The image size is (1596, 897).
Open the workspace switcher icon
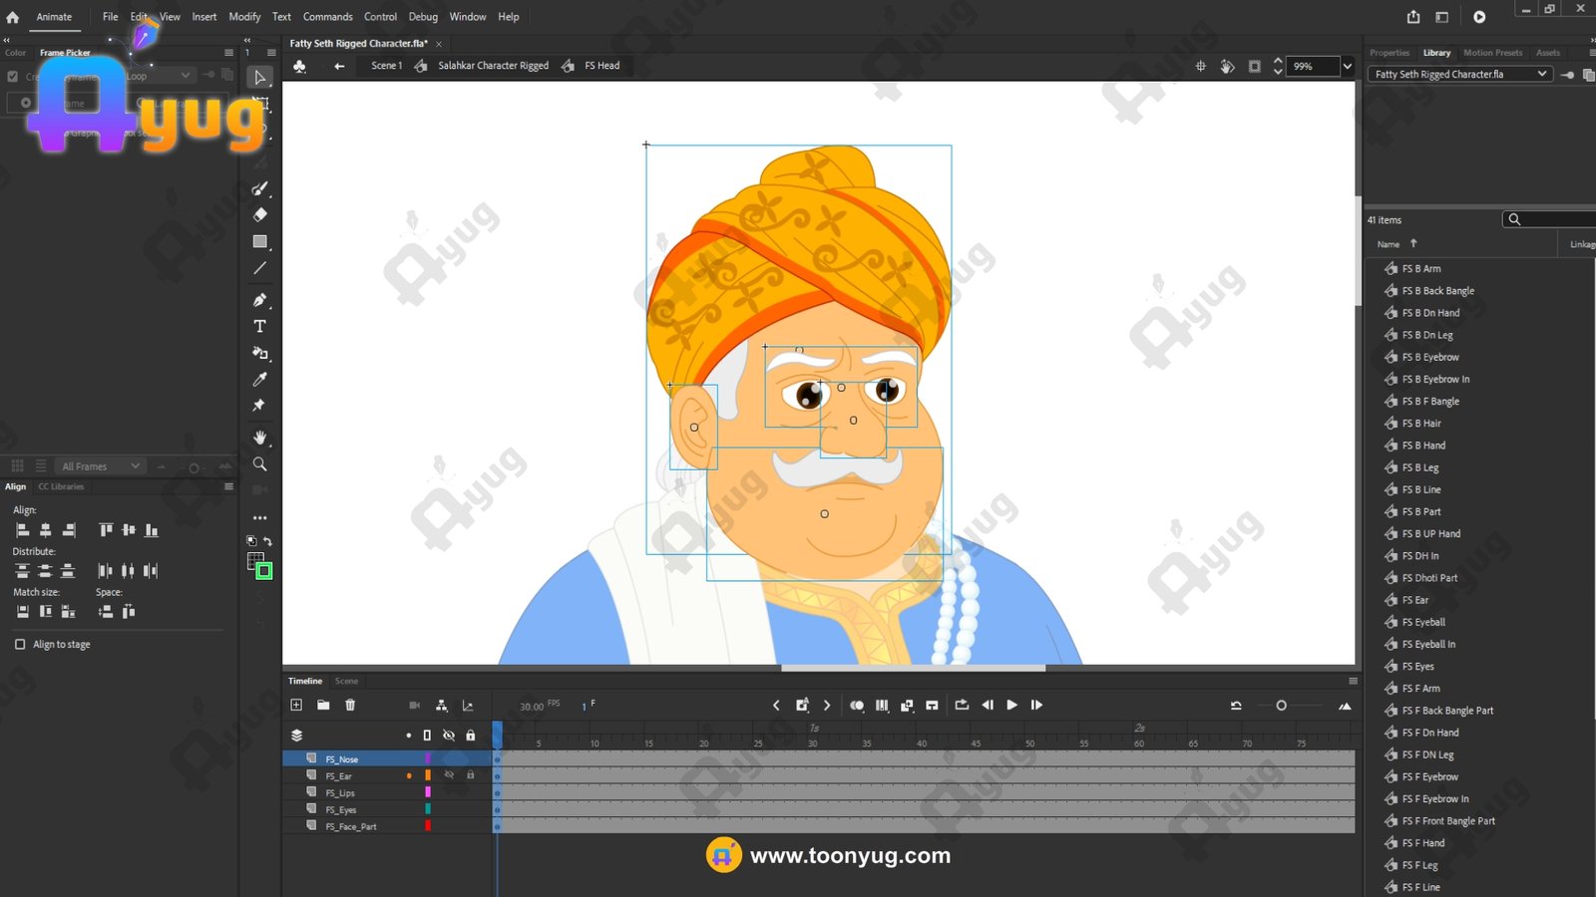coord(1441,17)
